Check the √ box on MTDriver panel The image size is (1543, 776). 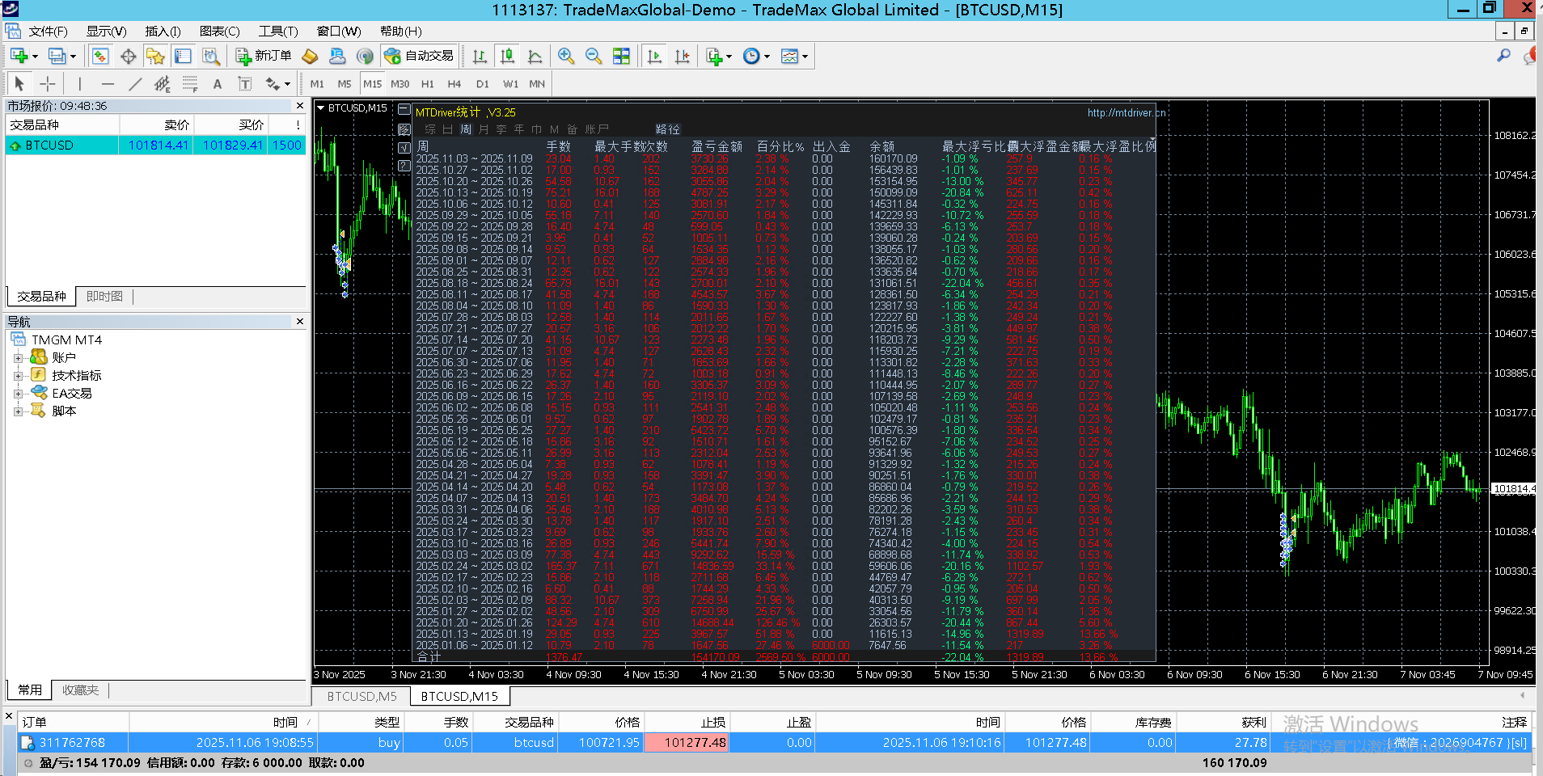404,148
